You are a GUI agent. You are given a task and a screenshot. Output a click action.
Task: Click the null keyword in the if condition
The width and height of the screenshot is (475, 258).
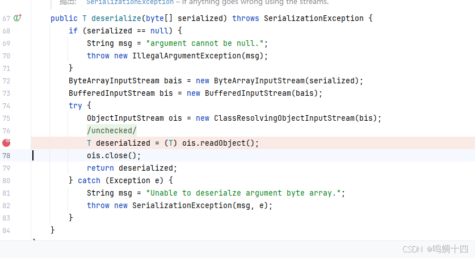[x=159, y=31]
